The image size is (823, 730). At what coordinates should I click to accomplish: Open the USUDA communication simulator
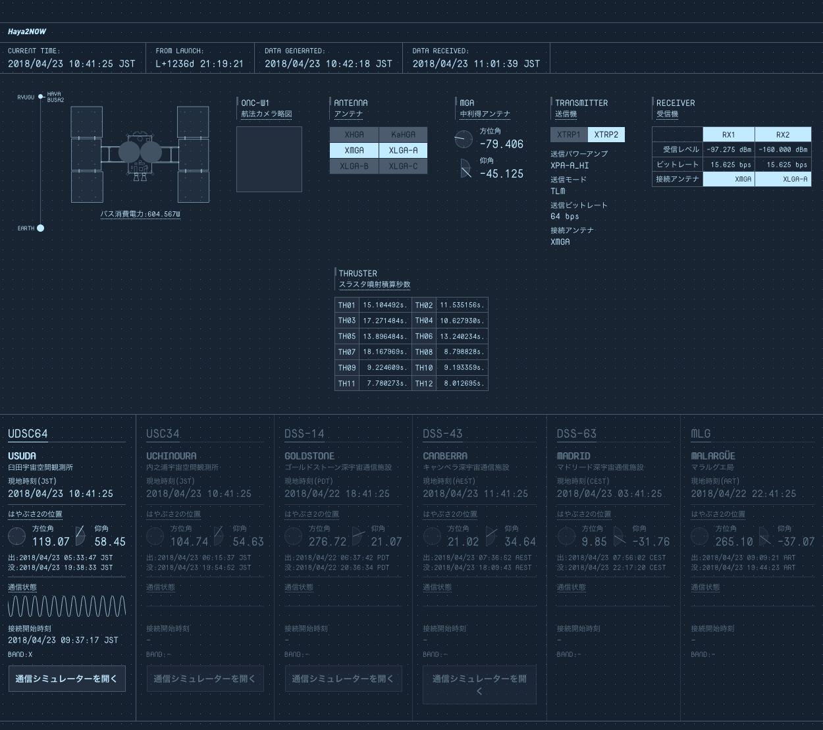coord(66,679)
